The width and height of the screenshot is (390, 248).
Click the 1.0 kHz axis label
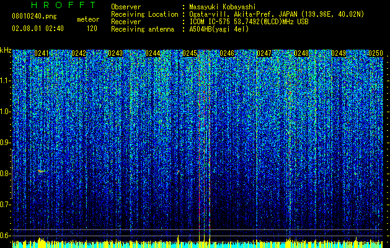tap(5, 112)
